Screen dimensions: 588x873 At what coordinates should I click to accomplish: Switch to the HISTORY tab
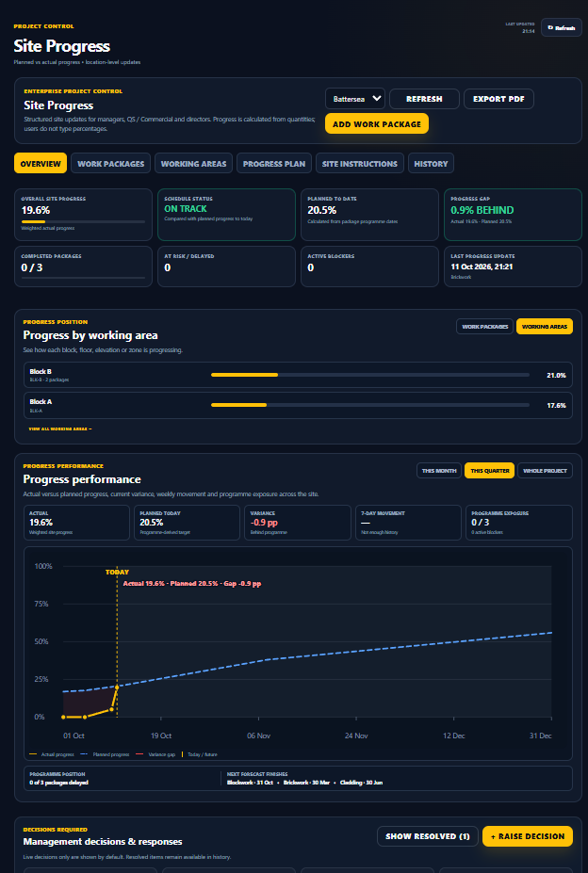(x=431, y=163)
